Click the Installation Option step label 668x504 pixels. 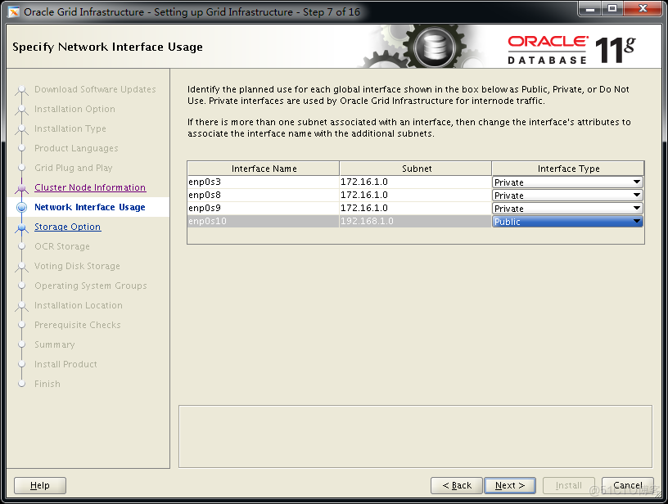point(74,109)
